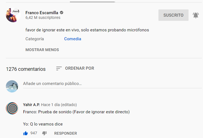Click the Categoría label

pos(35,39)
